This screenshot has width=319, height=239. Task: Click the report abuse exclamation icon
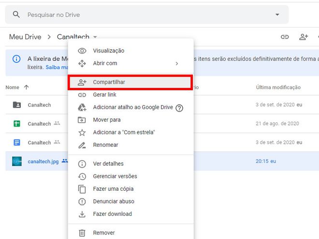[82, 202]
